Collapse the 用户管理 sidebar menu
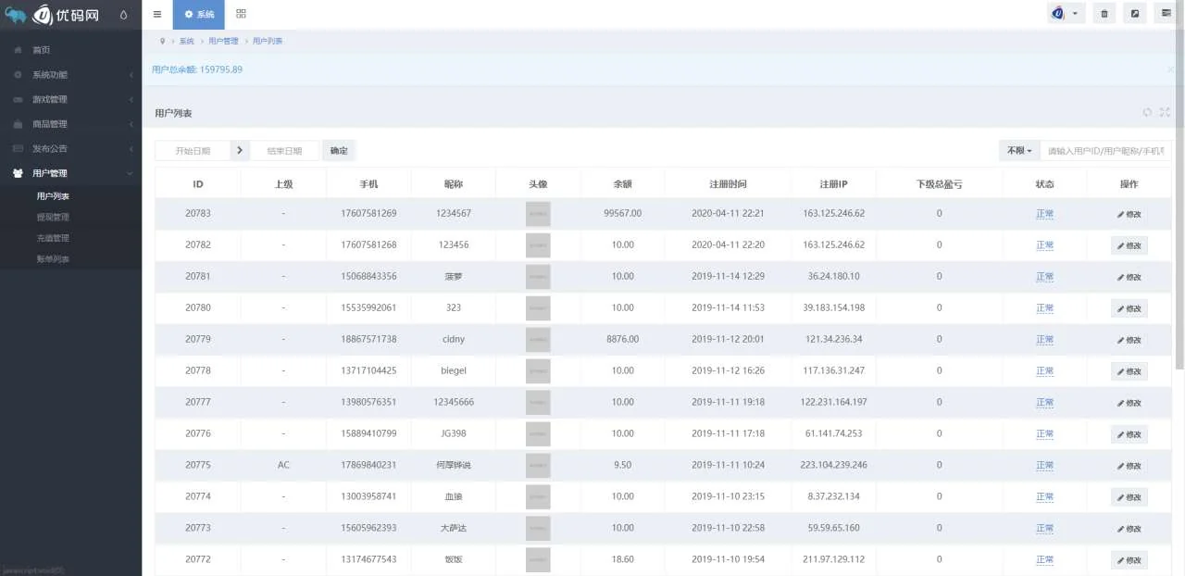Screen dimensions: 1185x576 pos(71,173)
